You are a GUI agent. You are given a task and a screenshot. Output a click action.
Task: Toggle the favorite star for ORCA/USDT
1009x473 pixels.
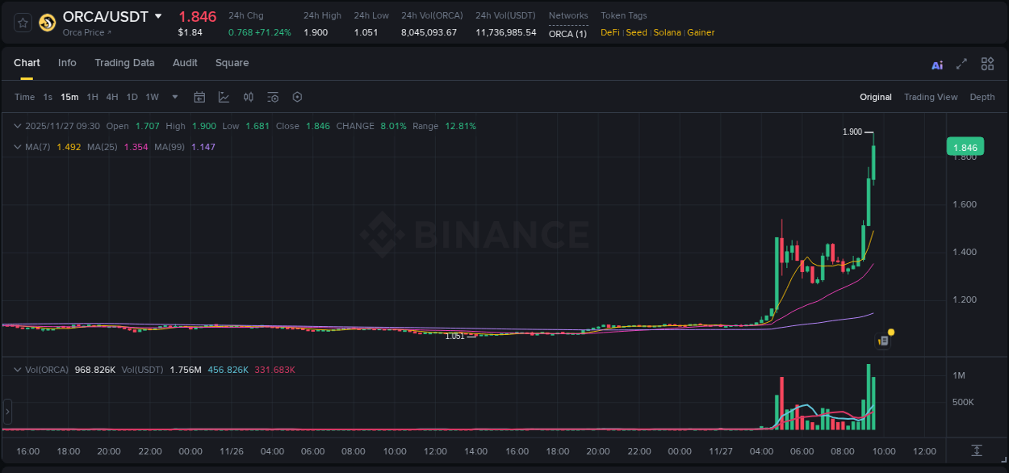tap(22, 23)
